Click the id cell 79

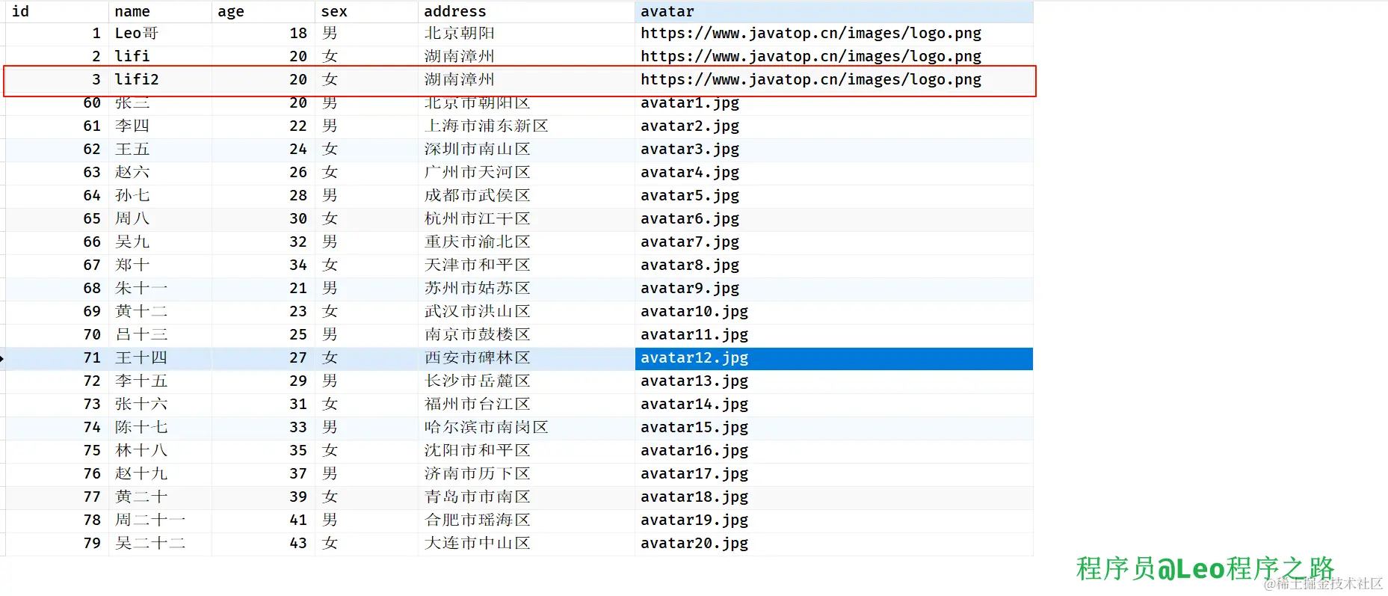pyautogui.click(x=57, y=544)
